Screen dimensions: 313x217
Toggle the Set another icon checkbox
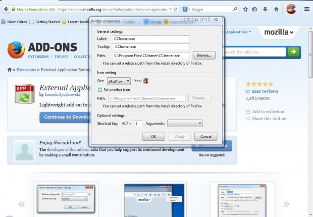point(100,90)
